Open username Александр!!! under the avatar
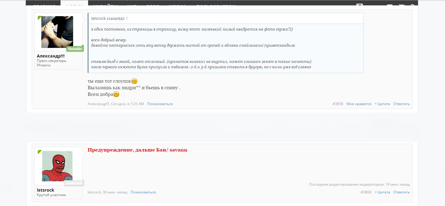 tap(51, 56)
